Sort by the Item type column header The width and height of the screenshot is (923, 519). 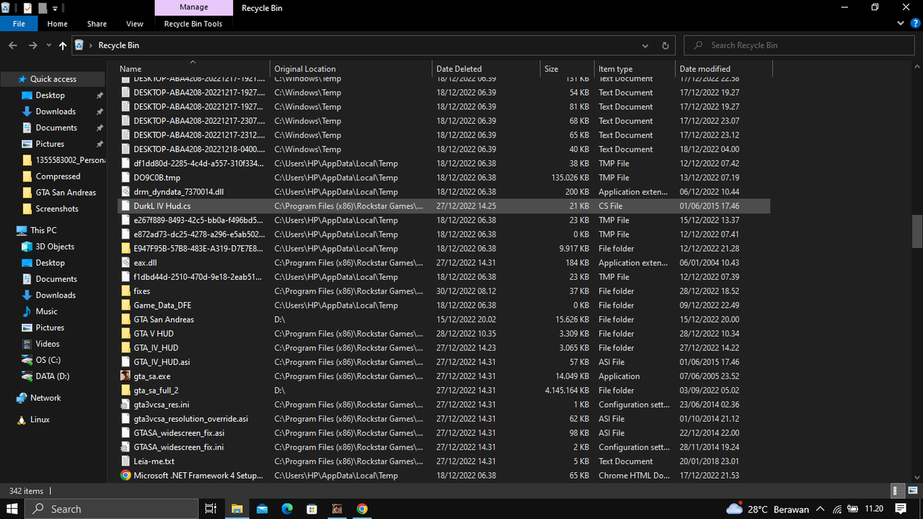click(635, 69)
